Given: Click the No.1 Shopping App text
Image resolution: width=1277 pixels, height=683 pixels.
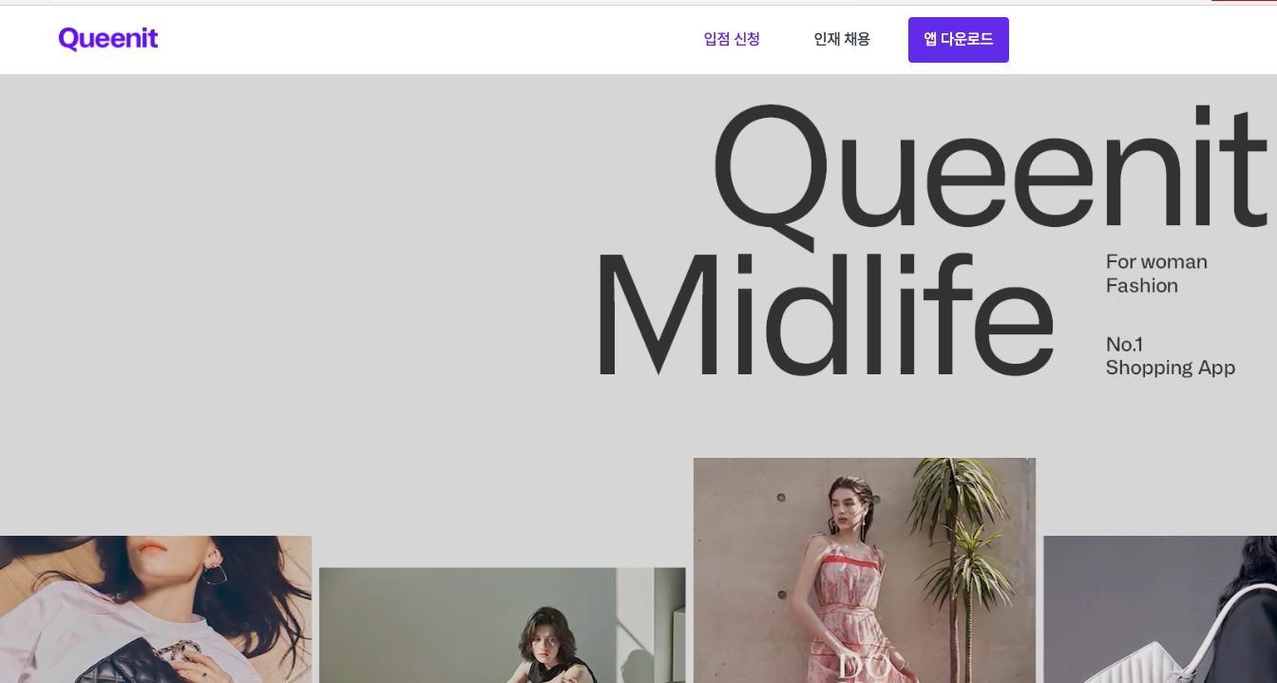Looking at the screenshot, I should click(1170, 356).
